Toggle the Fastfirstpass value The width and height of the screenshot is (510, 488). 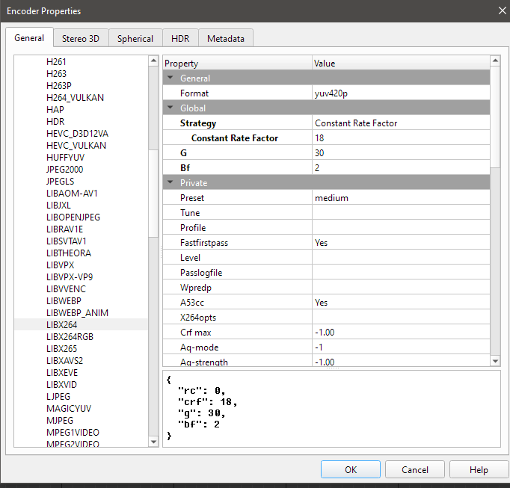click(400, 243)
